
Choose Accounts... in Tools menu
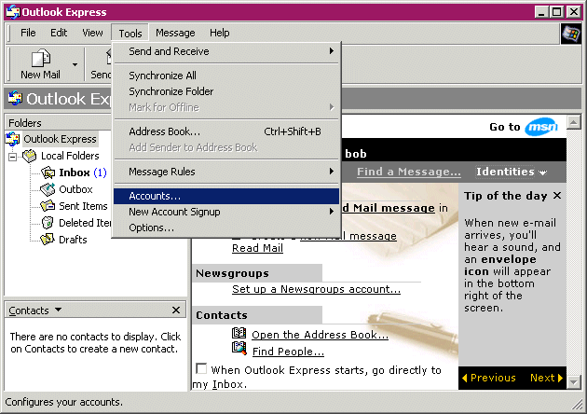[226, 196]
